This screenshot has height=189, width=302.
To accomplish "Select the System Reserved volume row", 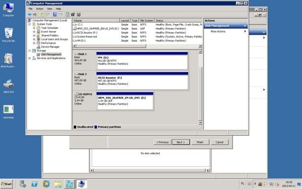I will click(x=137, y=36).
